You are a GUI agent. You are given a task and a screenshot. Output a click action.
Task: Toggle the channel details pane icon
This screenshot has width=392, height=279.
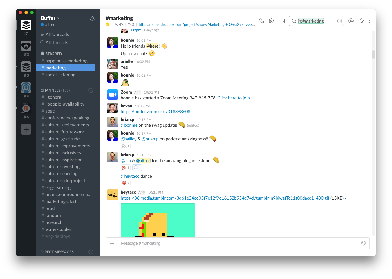(282, 21)
